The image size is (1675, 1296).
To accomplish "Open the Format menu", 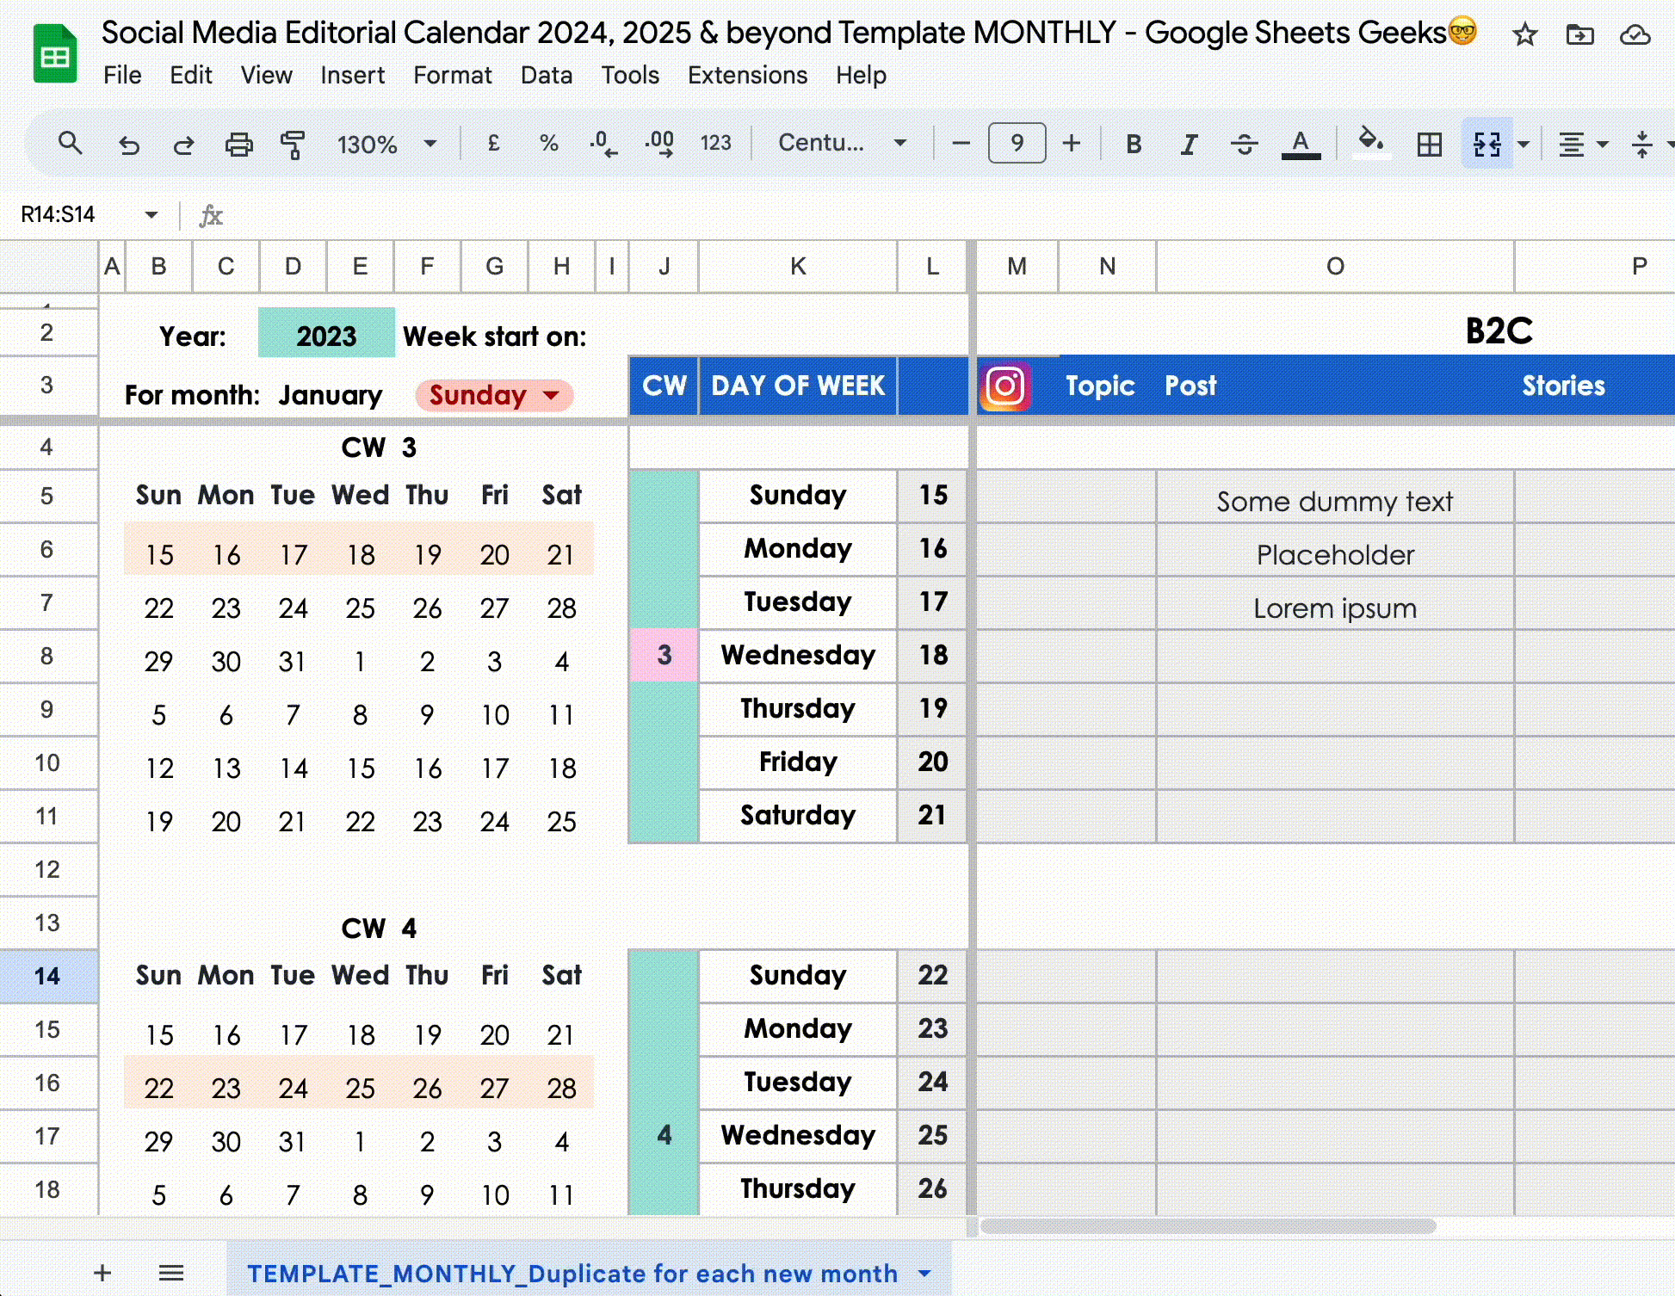I will coord(453,76).
